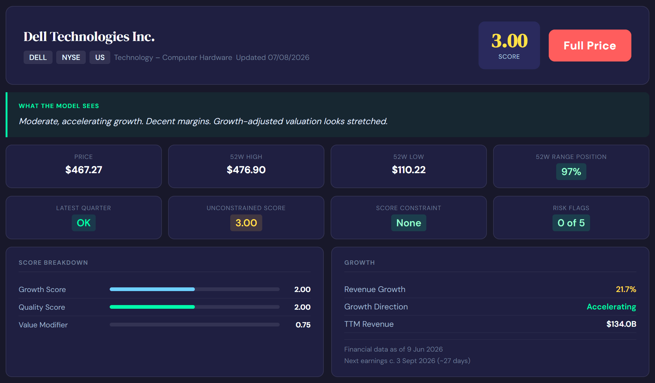Screen dimensions: 655x383
Task: Click the $110.22 52W low value
Action: pos(409,170)
